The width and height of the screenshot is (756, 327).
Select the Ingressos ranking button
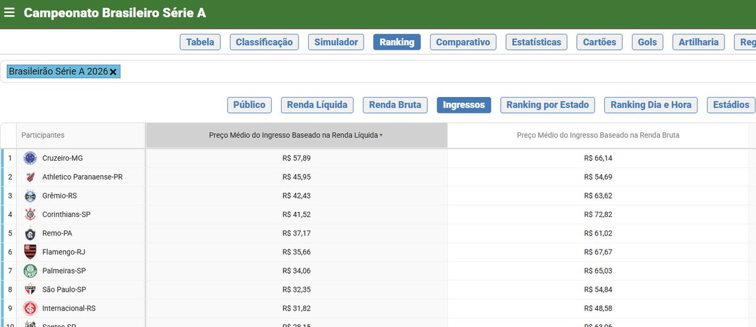(x=464, y=105)
